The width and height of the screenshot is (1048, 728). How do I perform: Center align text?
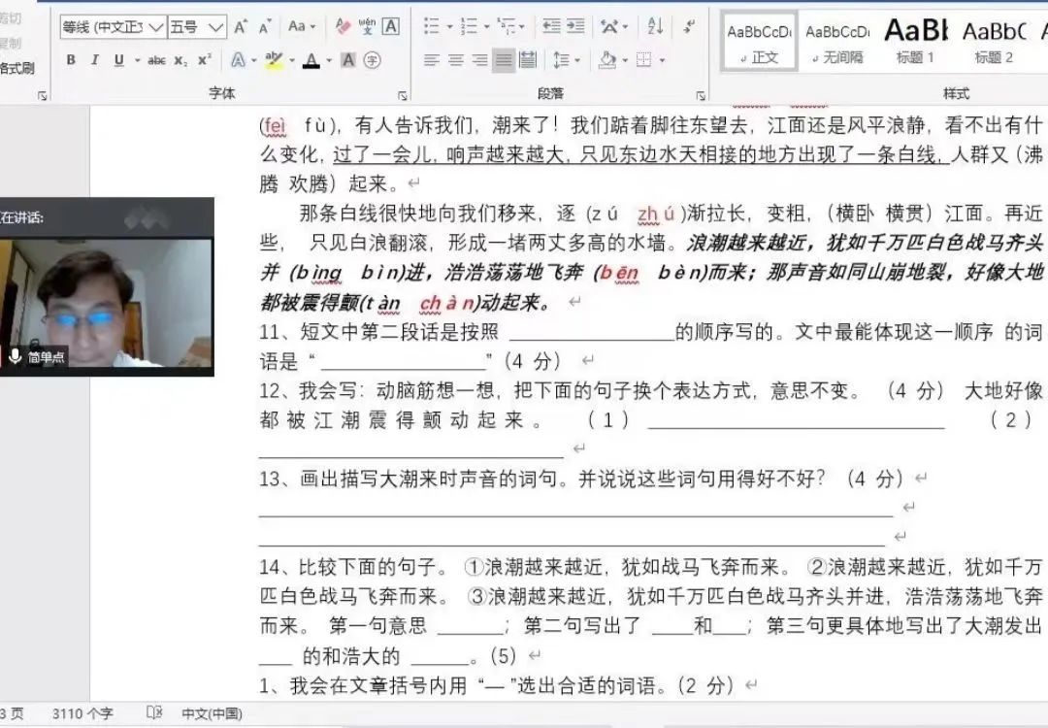coord(456,60)
